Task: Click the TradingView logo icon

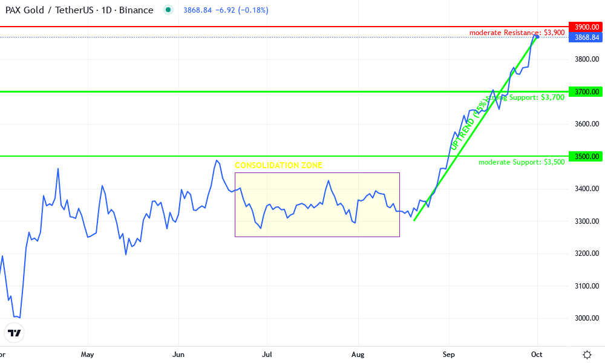Action: pos(14,333)
